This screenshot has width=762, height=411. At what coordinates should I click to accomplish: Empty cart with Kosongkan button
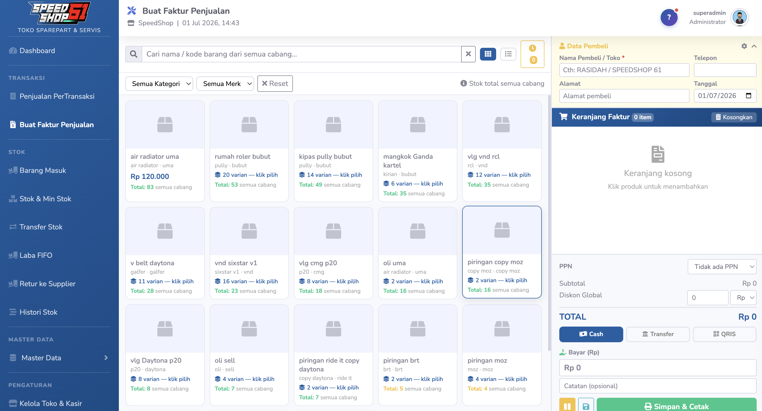click(734, 117)
